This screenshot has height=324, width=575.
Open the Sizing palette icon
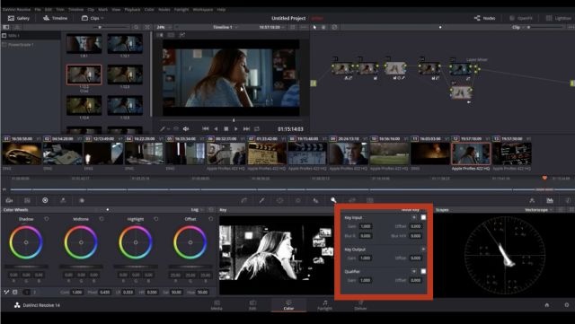pyautogui.click(x=351, y=200)
